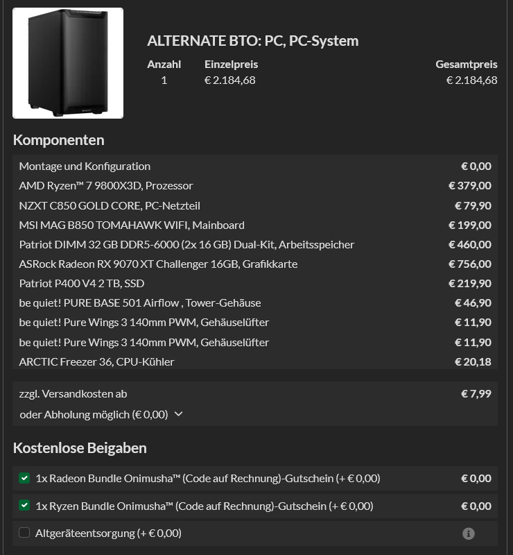Screen dimensions: 513x555
Task: Click the info icon next to Altgeräteentsorgung
Action: (468, 533)
